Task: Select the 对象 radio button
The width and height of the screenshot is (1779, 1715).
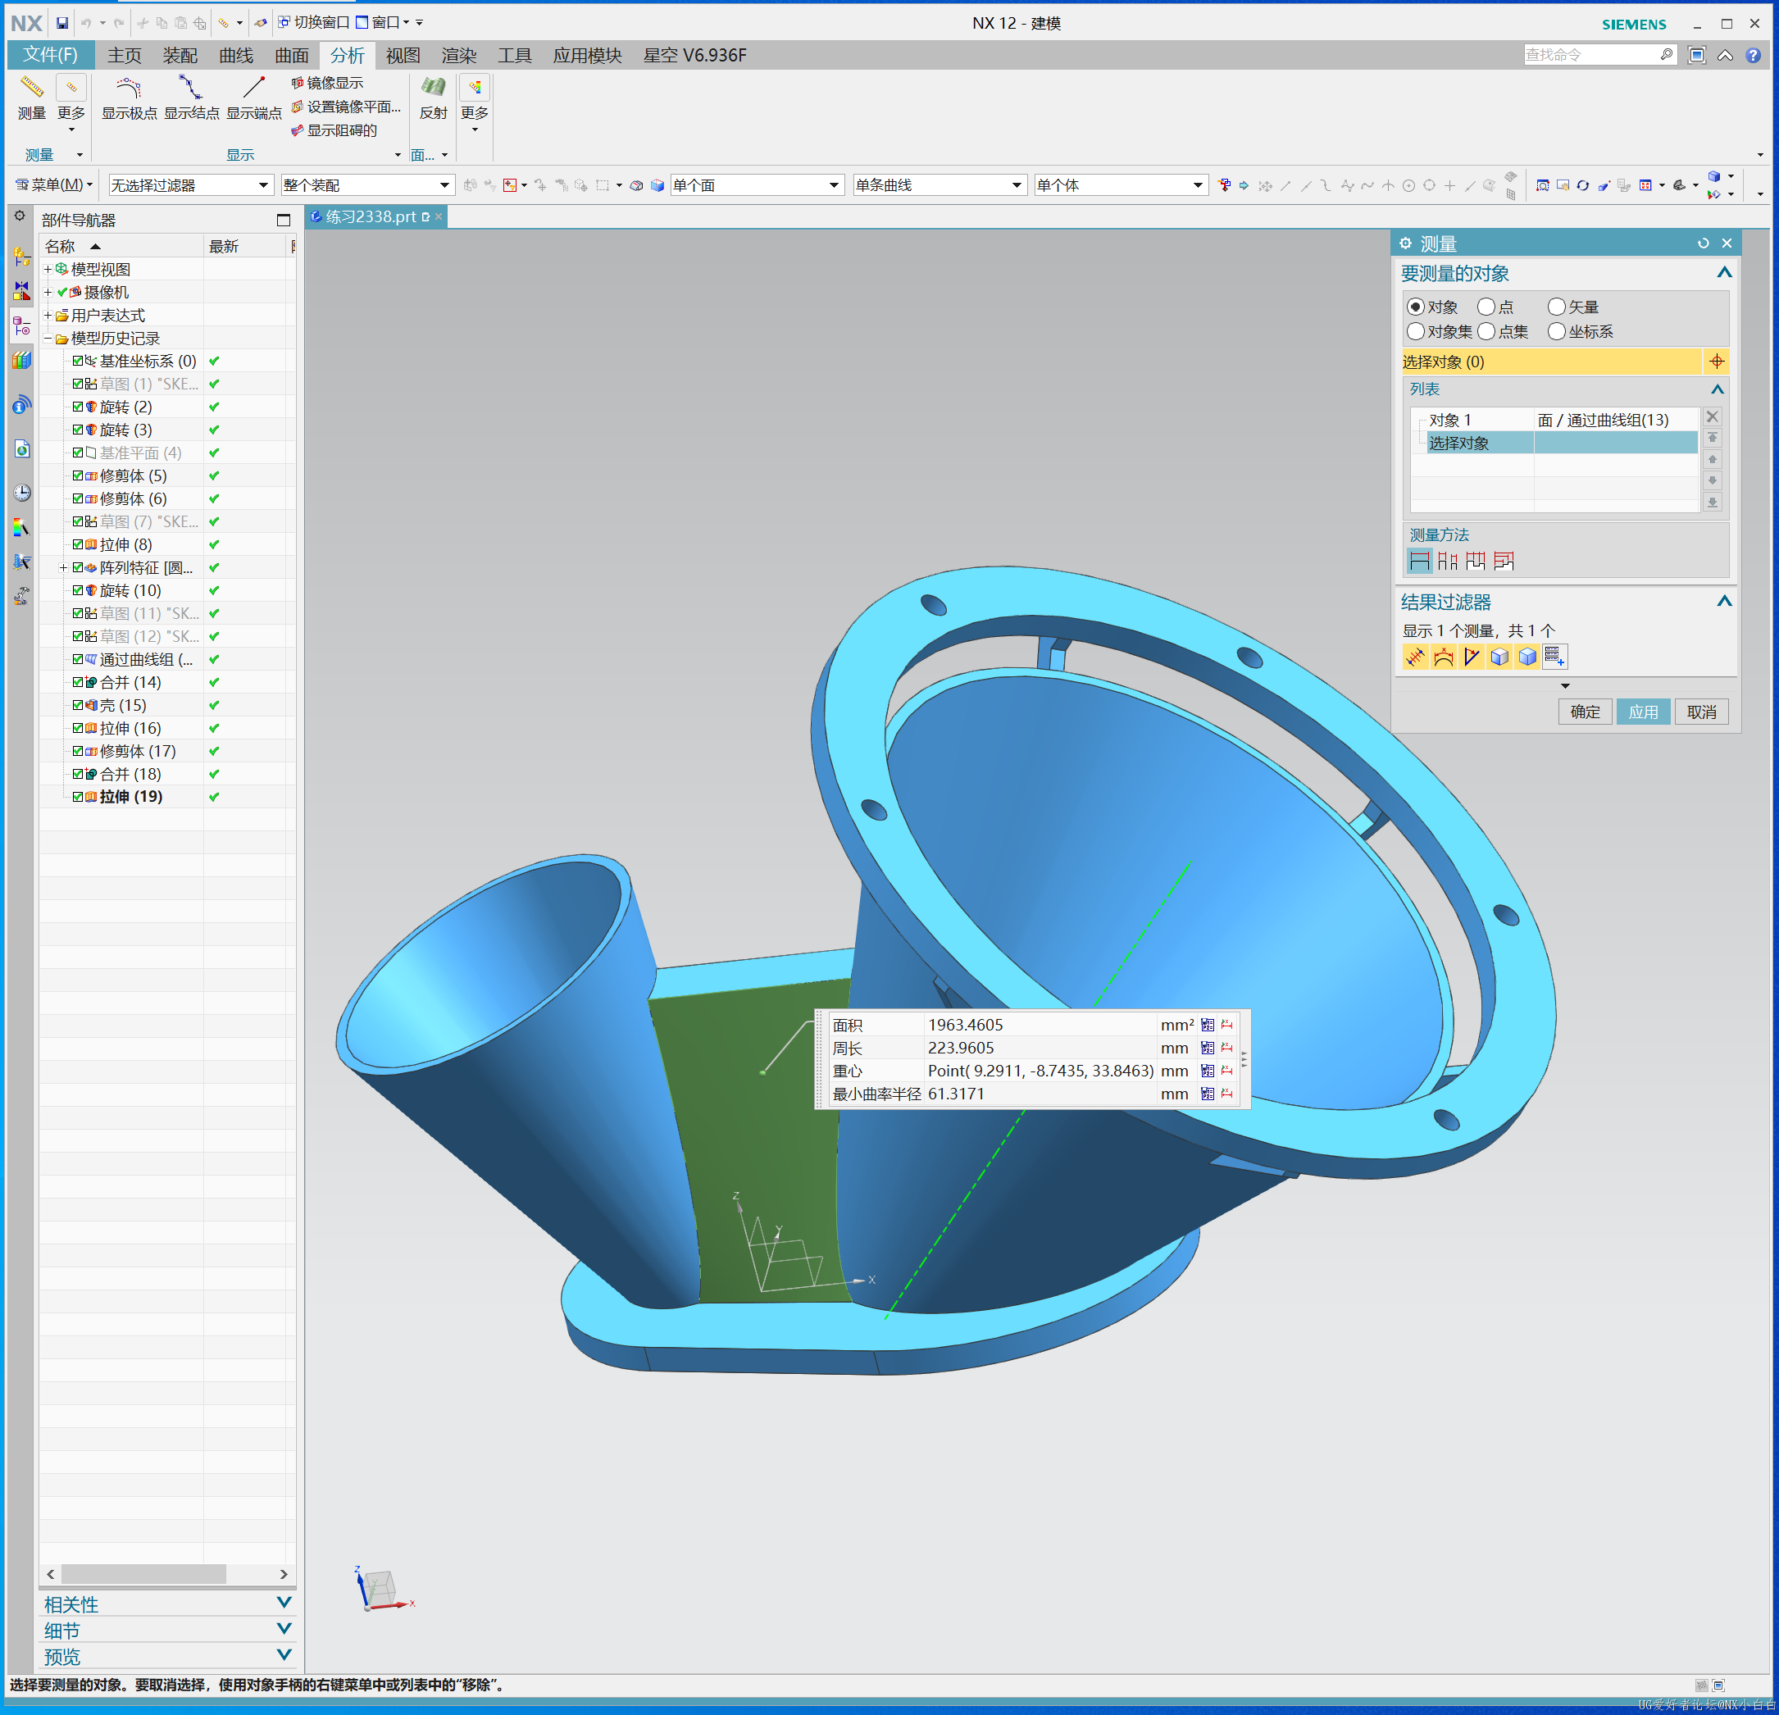Action: (x=1415, y=307)
